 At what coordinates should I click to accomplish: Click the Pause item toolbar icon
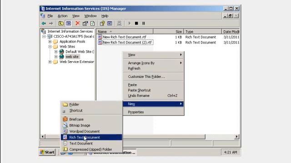click(144, 24)
